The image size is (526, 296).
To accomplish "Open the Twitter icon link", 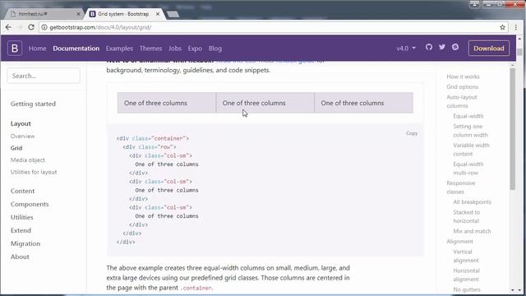I will coord(442,48).
